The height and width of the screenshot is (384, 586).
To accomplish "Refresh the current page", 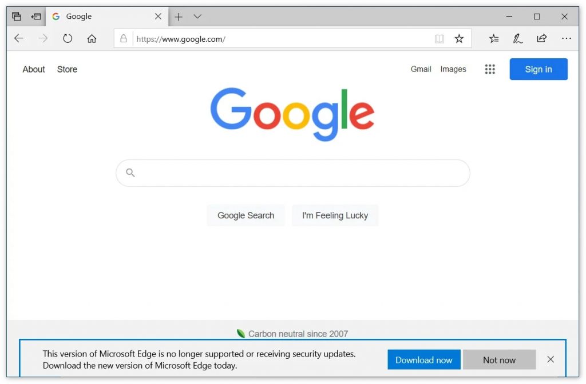I will 68,38.
